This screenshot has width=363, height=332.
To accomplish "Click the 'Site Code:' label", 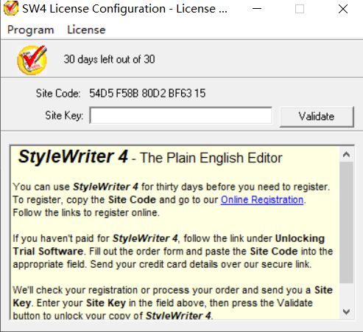I will coord(58,94).
